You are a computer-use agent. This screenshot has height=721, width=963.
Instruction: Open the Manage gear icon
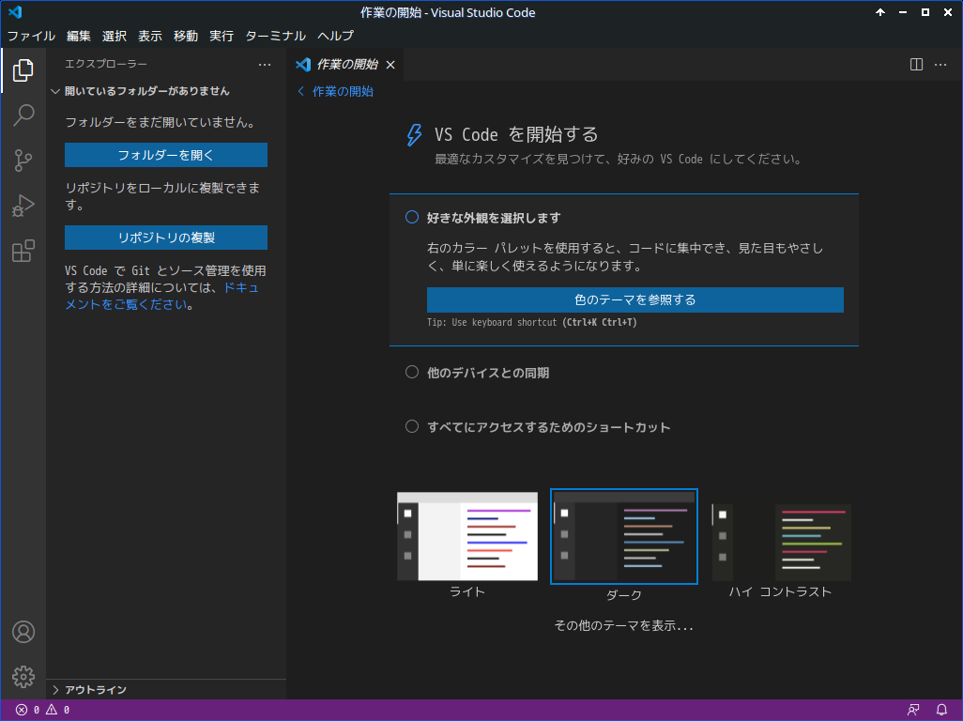pyautogui.click(x=23, y=677)
